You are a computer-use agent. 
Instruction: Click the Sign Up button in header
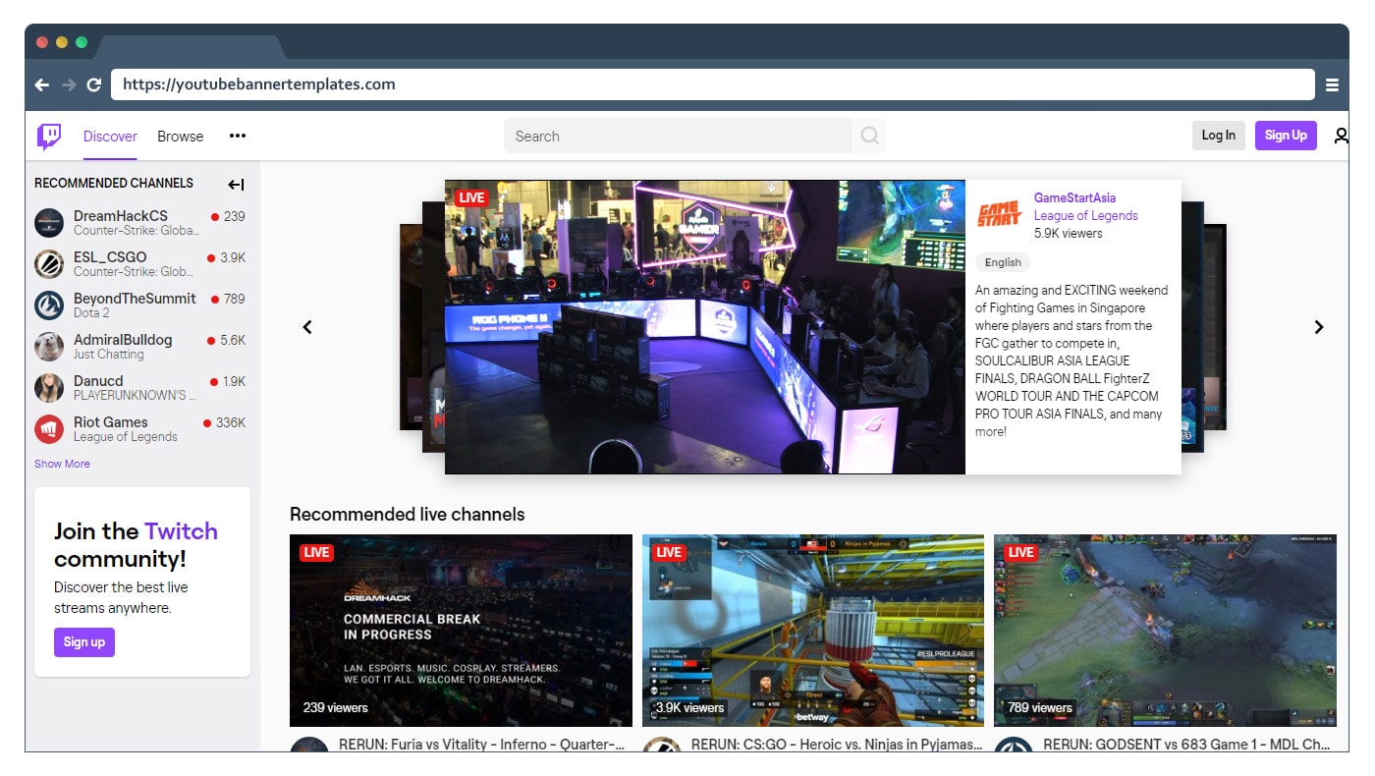[1286, 136]
